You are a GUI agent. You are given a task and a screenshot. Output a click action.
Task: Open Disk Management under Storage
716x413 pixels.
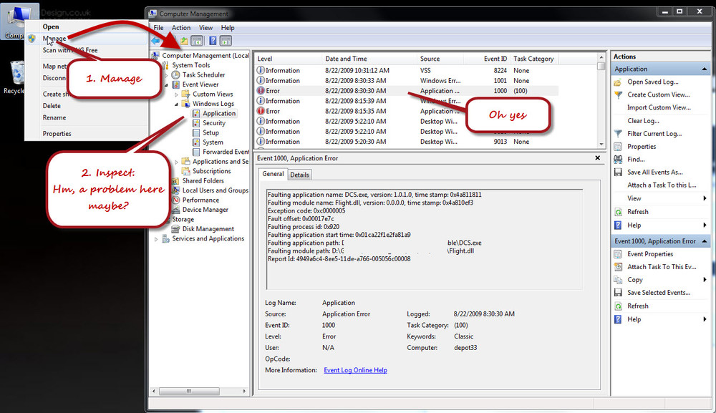(208, 228)
